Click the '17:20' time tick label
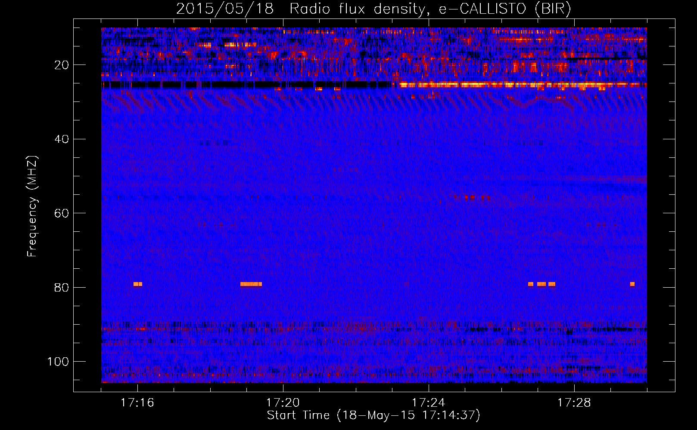The width and height of the screenshot is (697, 430). pos(283,403)
